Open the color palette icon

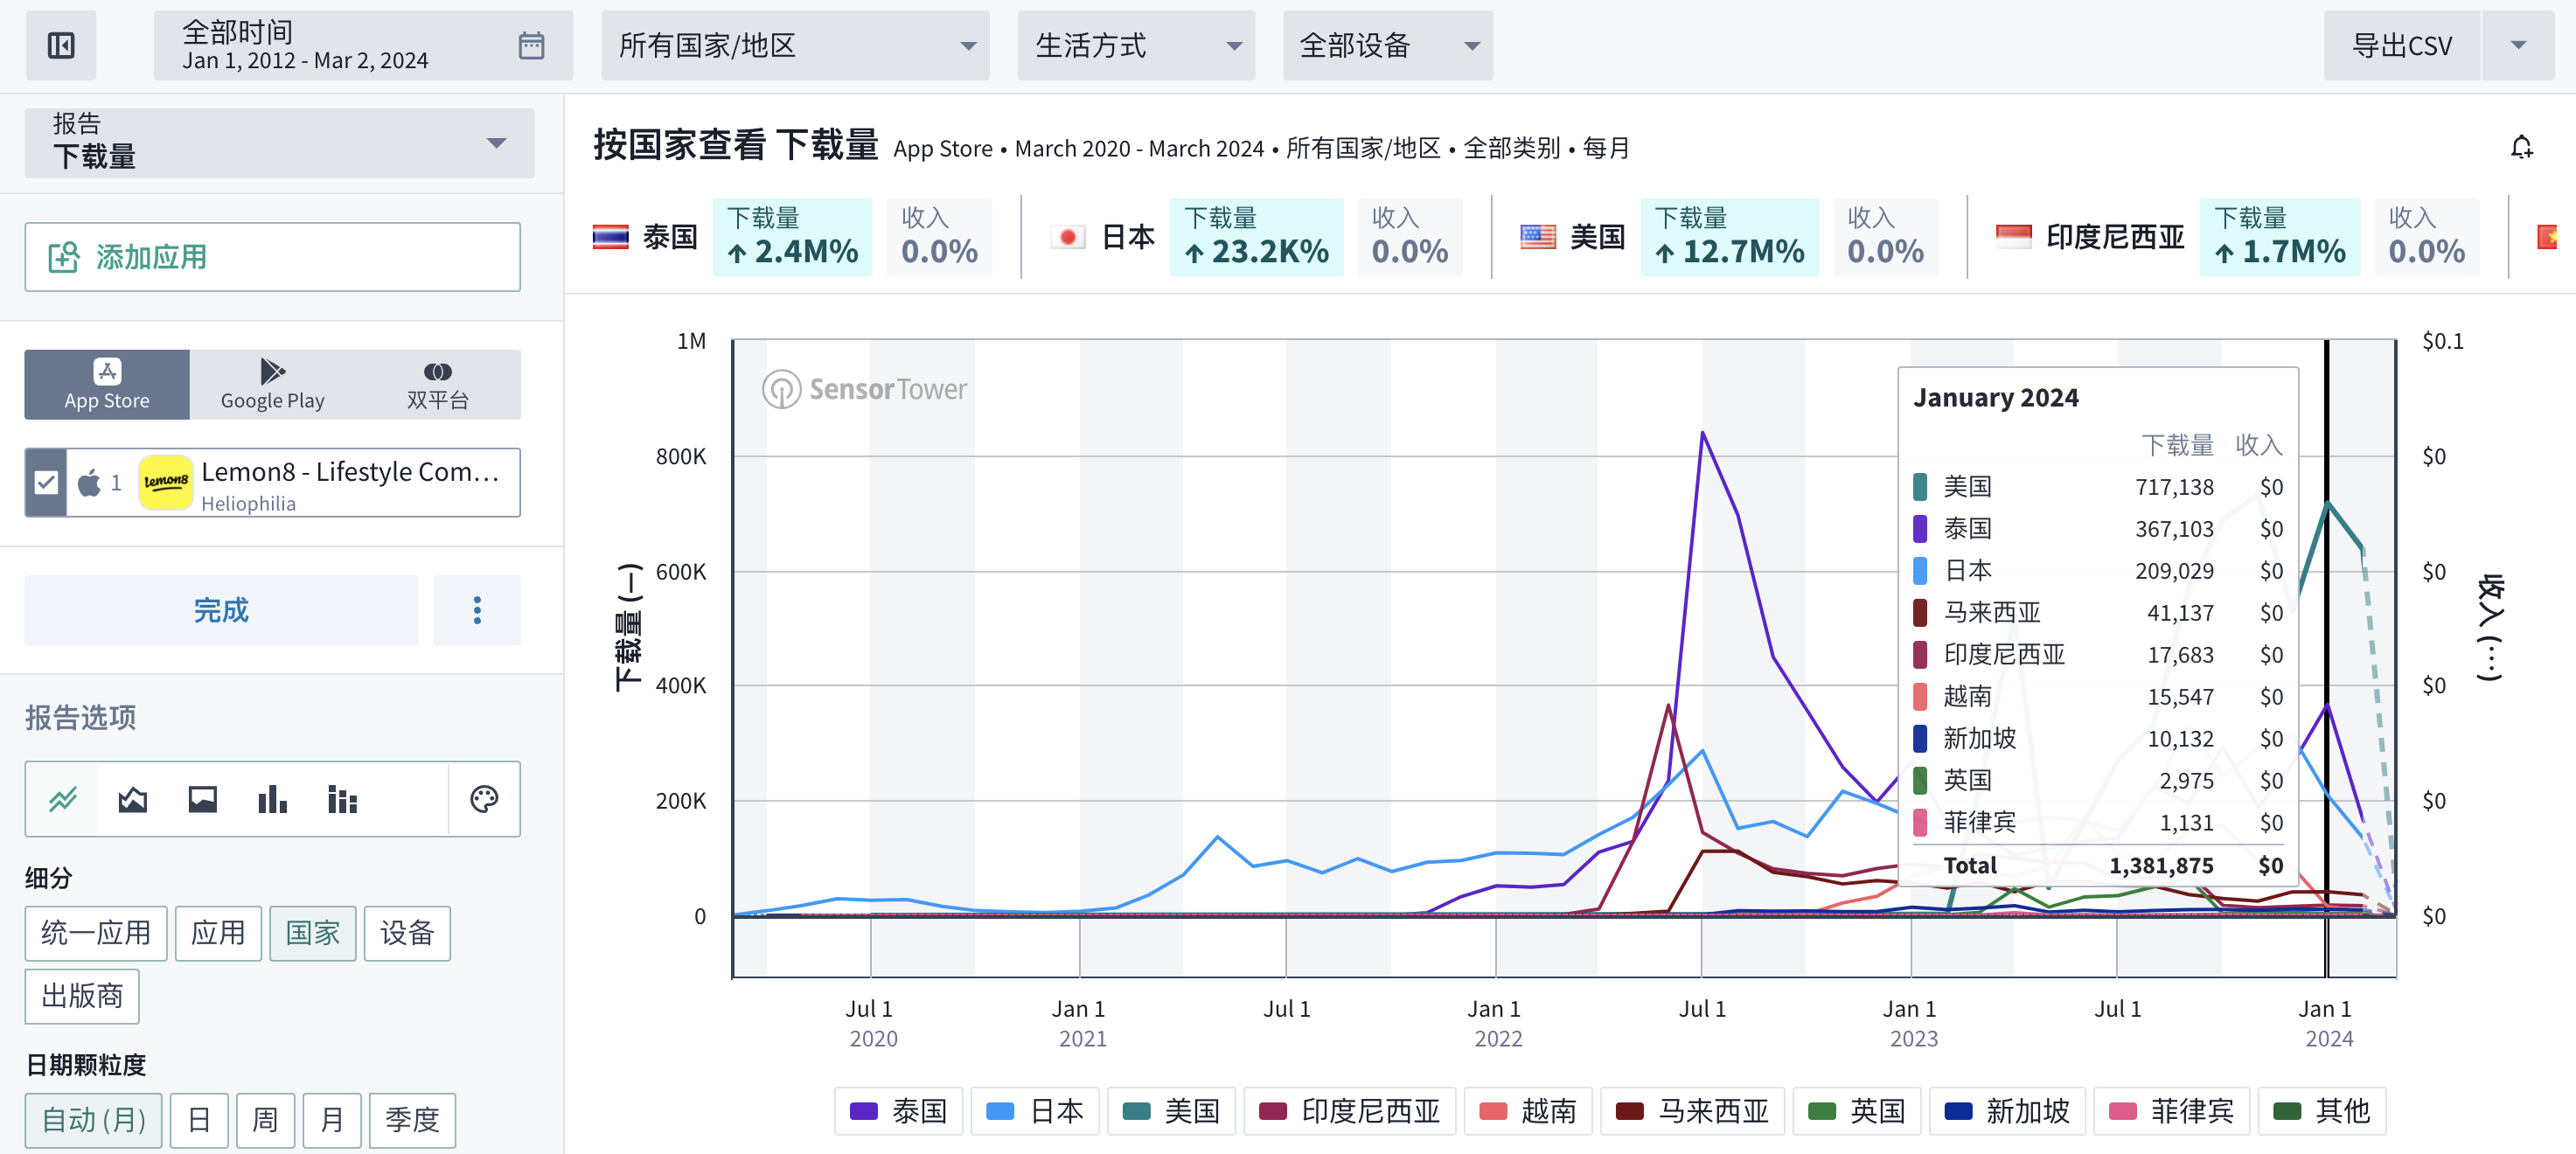[484, 799]
